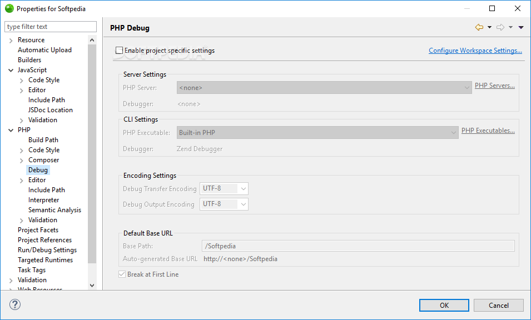The width and height of the screenshot is (531, 320).
Task: Collapse the JavaScript tree node
Action: pyautogui.click(x=11, y=71)
